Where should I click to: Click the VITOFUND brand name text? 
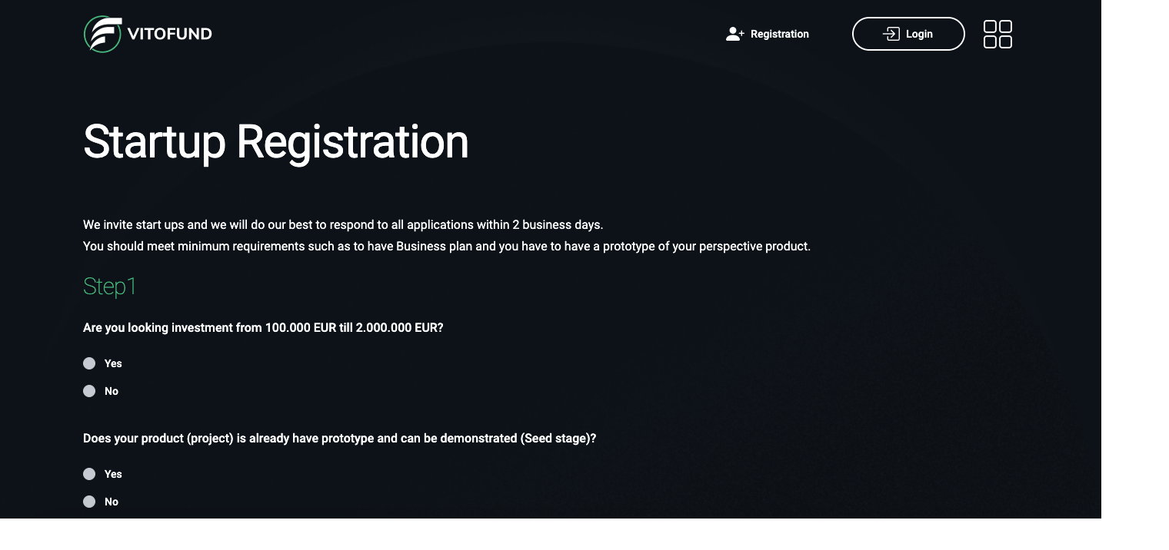tap(171, 34)
